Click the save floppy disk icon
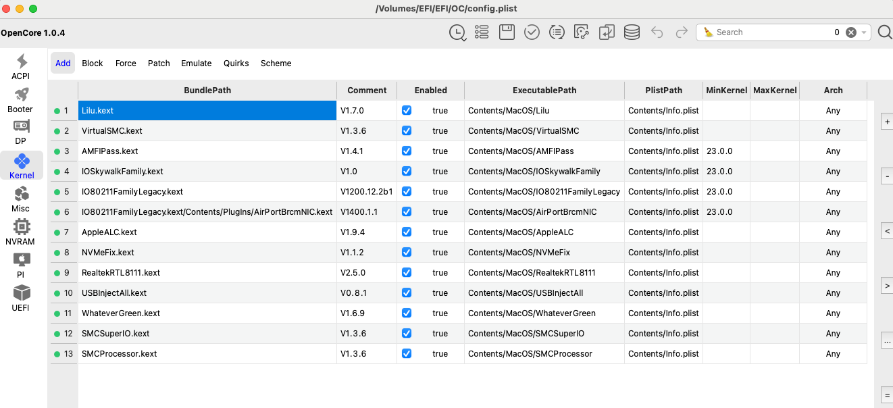Viewport: 893px width, 408px height. coord(507,32)
